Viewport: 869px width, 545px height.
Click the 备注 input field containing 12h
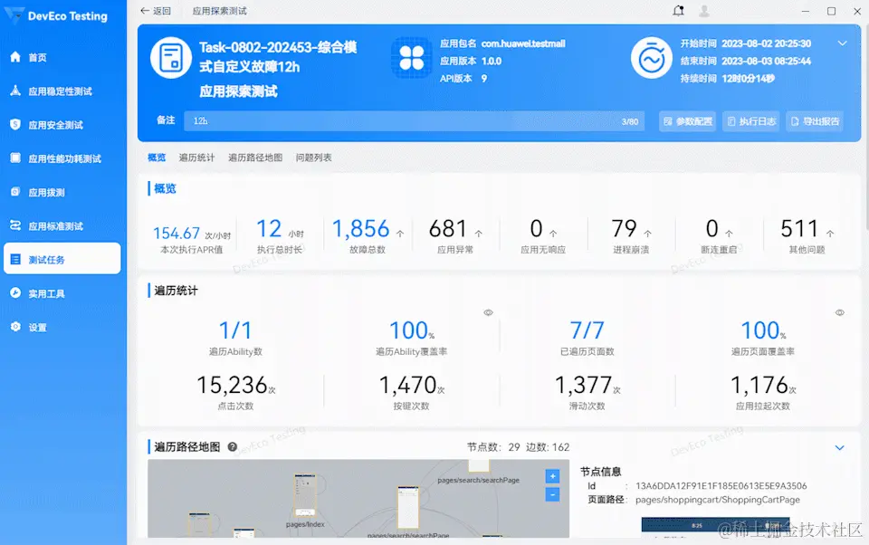coord(414,121)
